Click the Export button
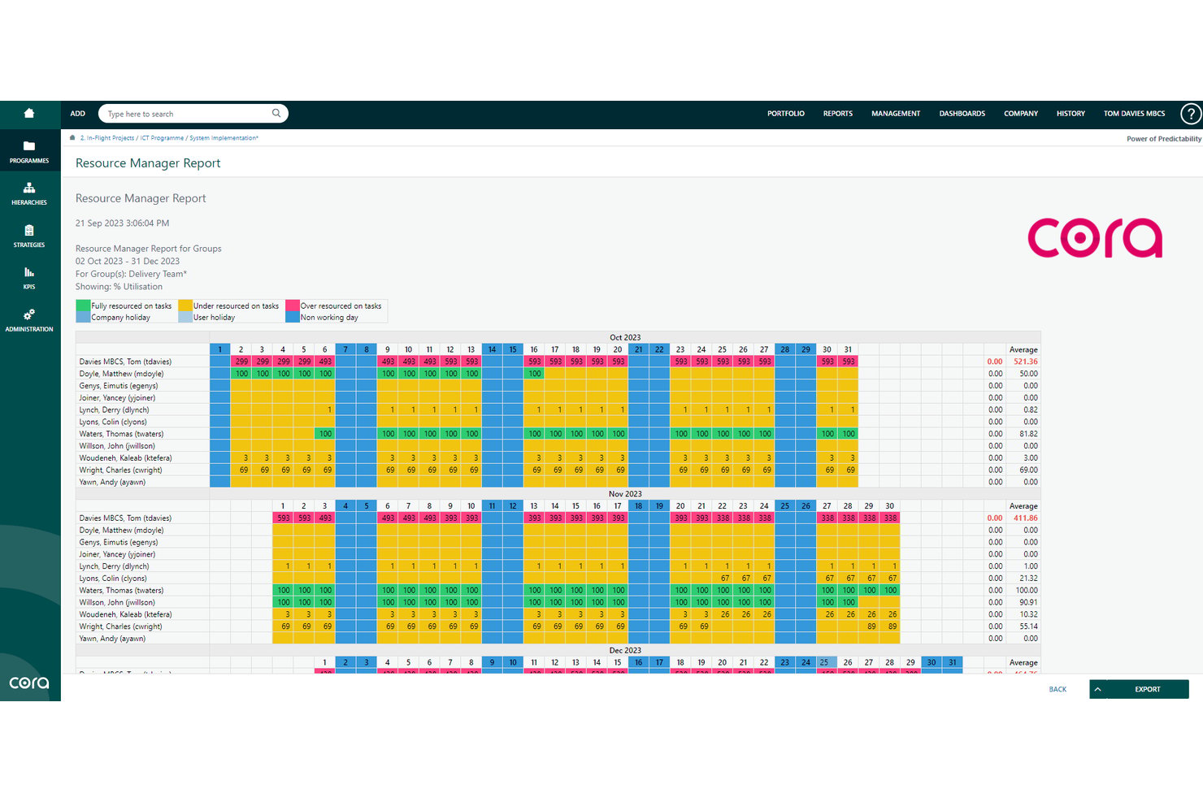 (1148, 689)
